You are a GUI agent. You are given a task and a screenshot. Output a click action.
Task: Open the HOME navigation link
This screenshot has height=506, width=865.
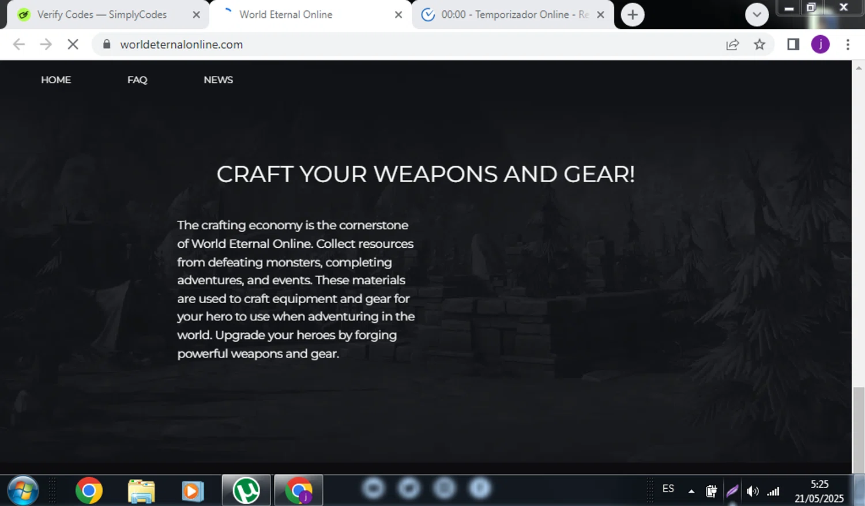[56, 80]
